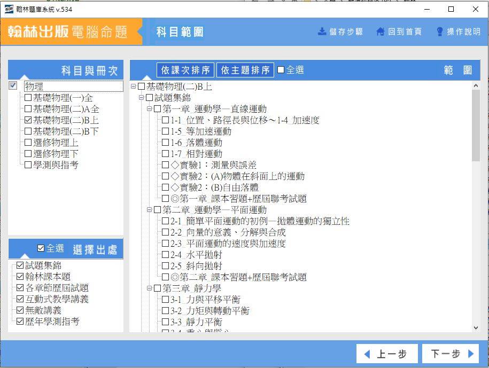
Task: Uncheck 互動式教學講義 source
Action: (20, 299)
